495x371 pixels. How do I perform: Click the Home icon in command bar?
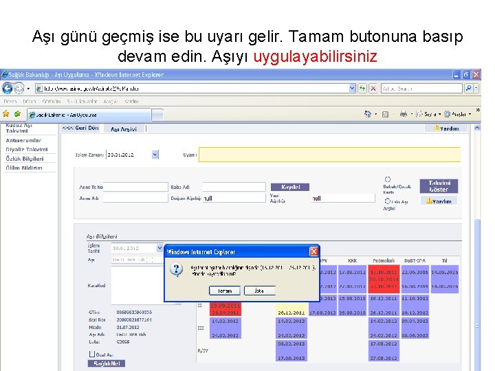368,114
